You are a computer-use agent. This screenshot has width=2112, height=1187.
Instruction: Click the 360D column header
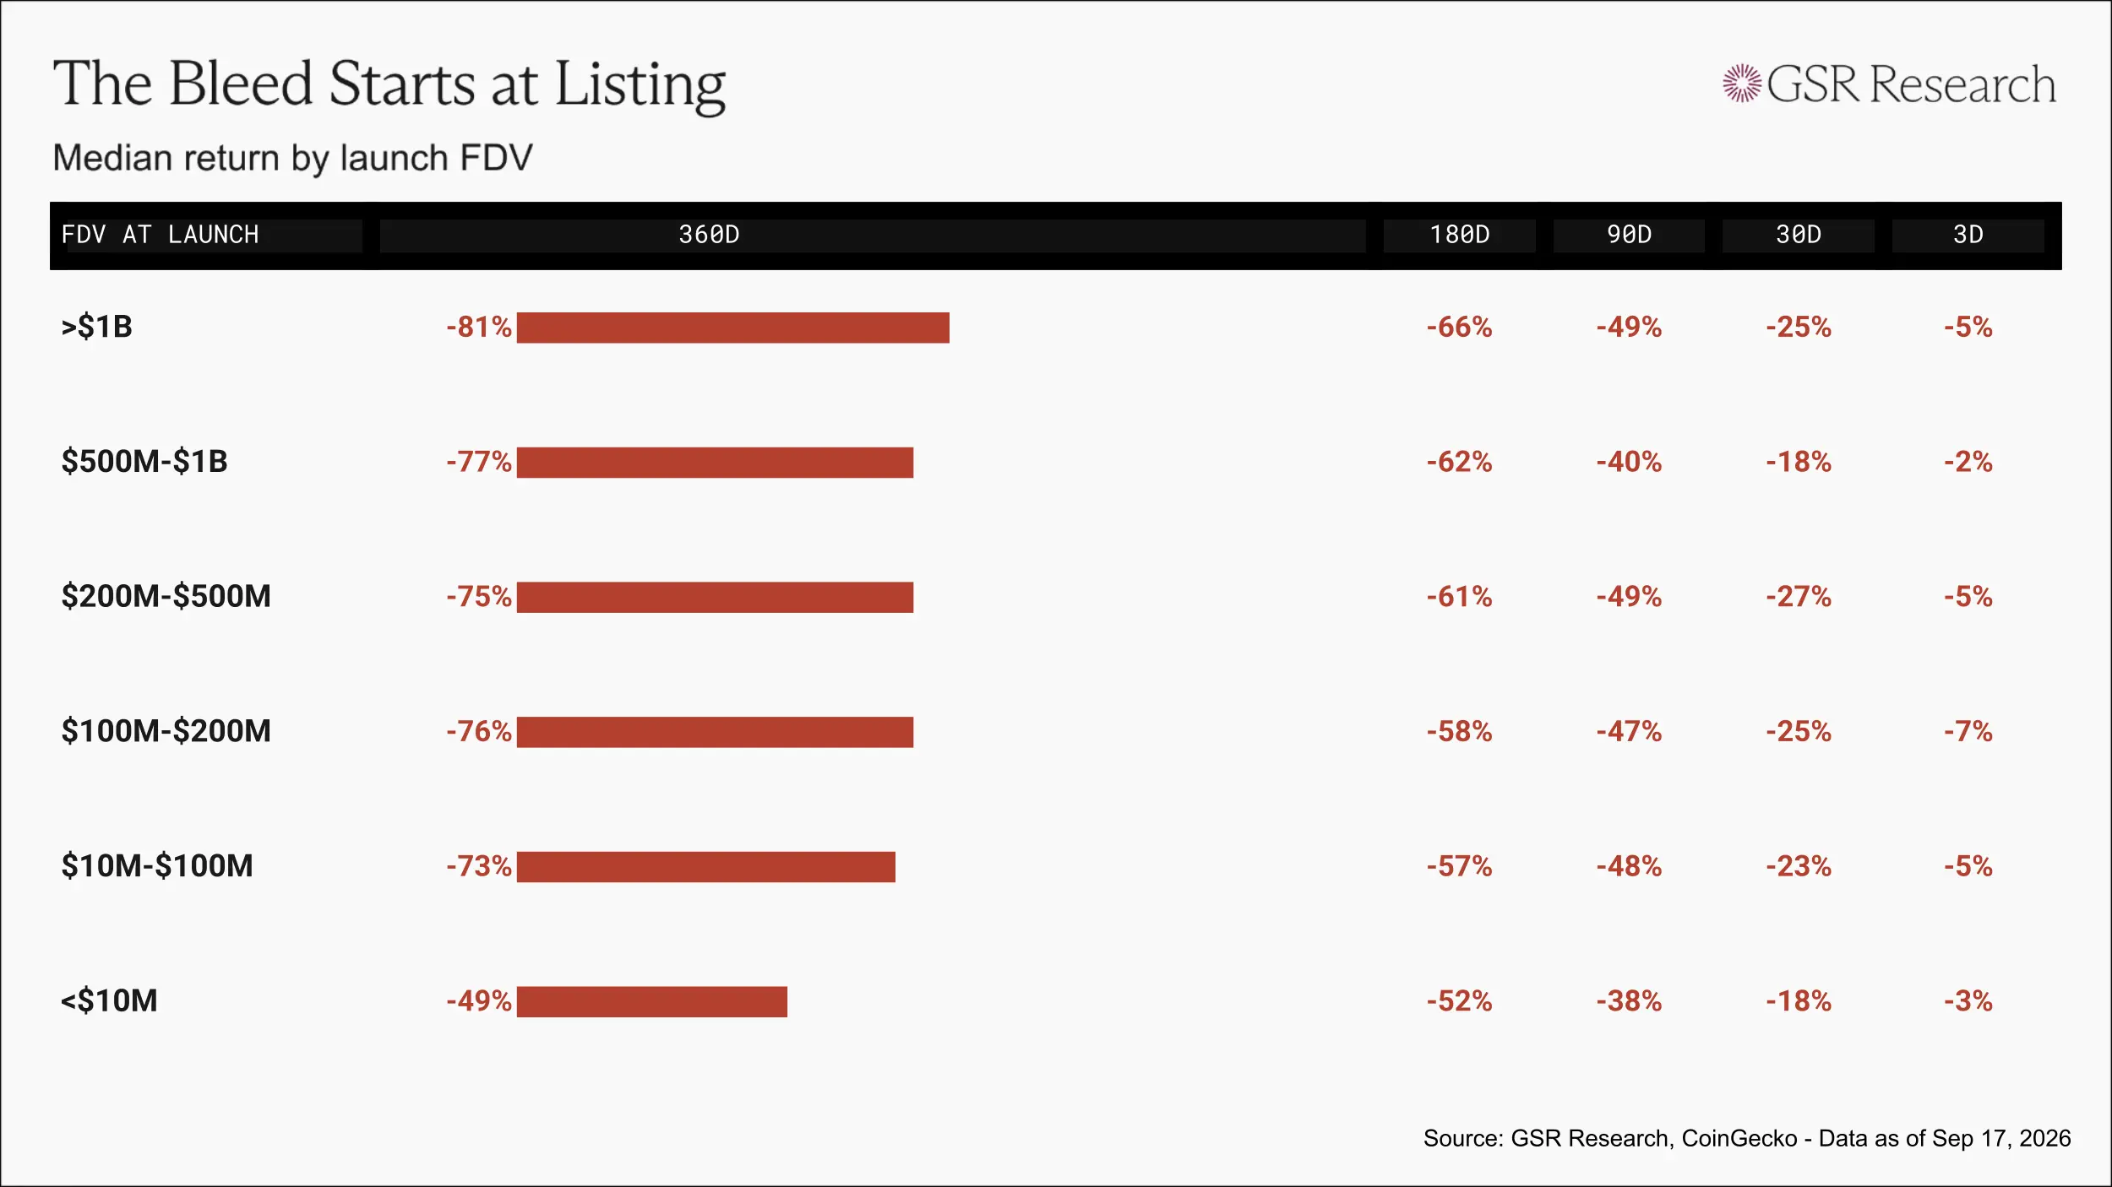click(710, 235)
